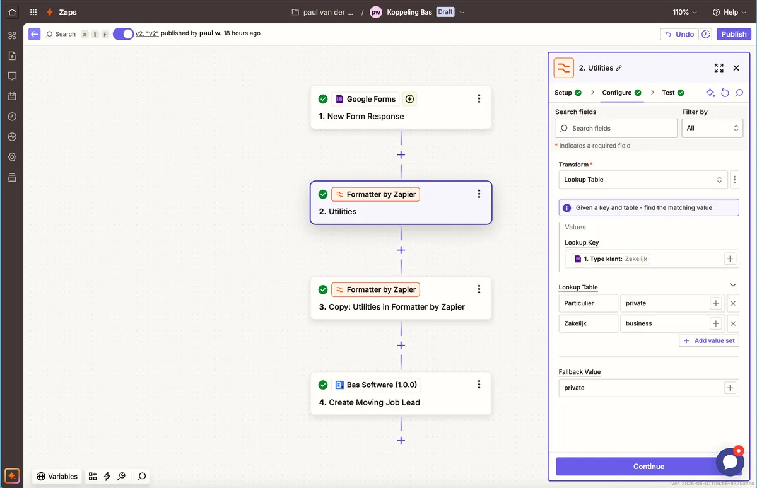The image size is (757, 488).
Task: Click the Search button in editor toolbar
Action: point(61,34)
